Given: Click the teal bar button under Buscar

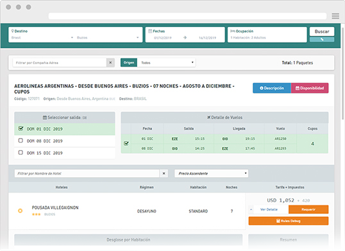Looking at the screenshot, I should point(322,39).
